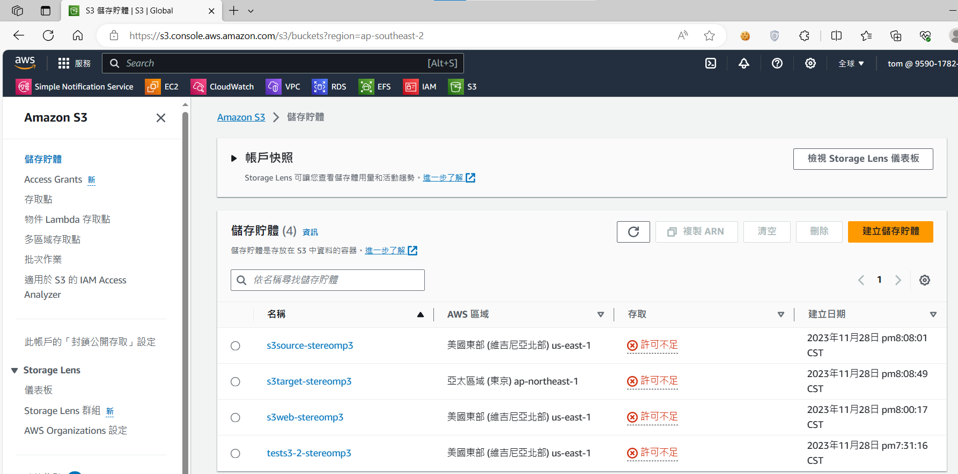Image resolution: width=958 pixels, height=474 pixels.
Task: Open the s3target-stereomp3 bucket link
Action: pyautogui.click(x=309, y=381)
